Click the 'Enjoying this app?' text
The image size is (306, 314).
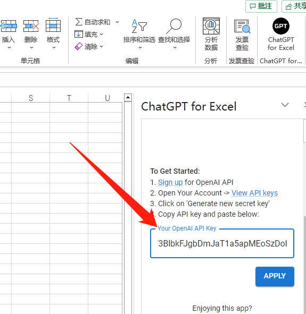coord(222,308)
